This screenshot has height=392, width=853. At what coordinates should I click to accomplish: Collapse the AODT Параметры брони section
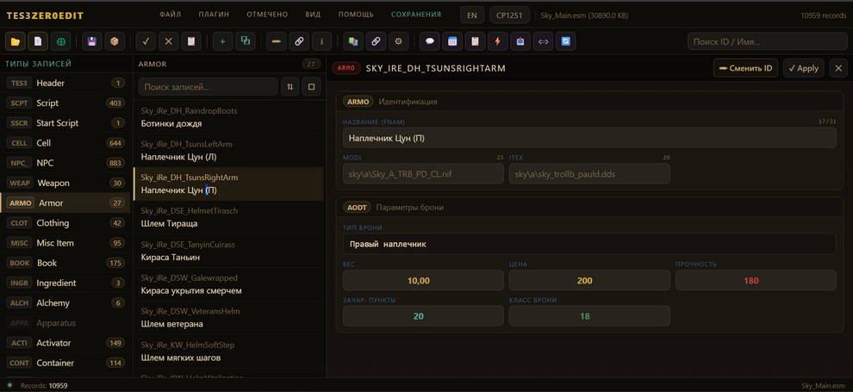pos(395,208)
